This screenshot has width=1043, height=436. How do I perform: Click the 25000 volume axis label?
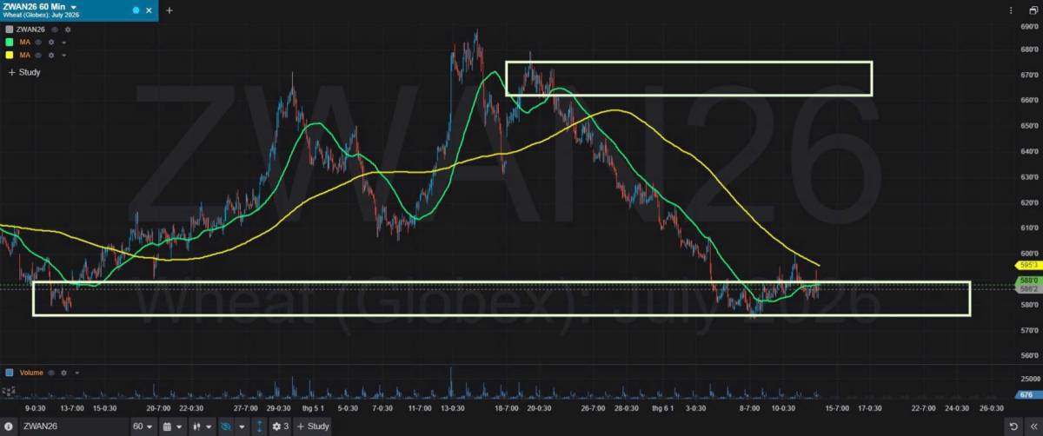1031,380
